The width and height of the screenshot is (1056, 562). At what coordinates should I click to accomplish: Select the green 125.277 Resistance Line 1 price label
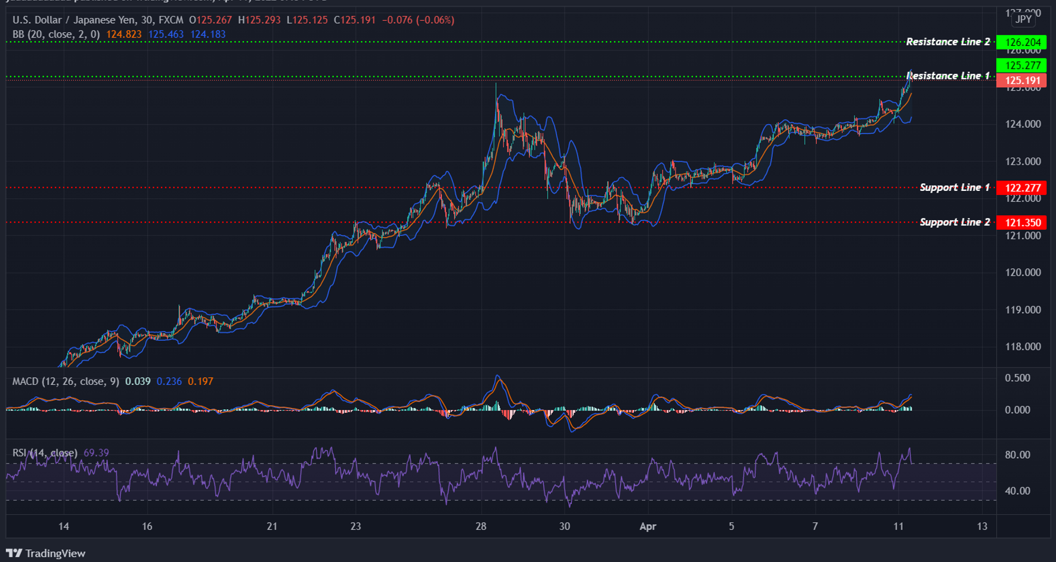1020,66
